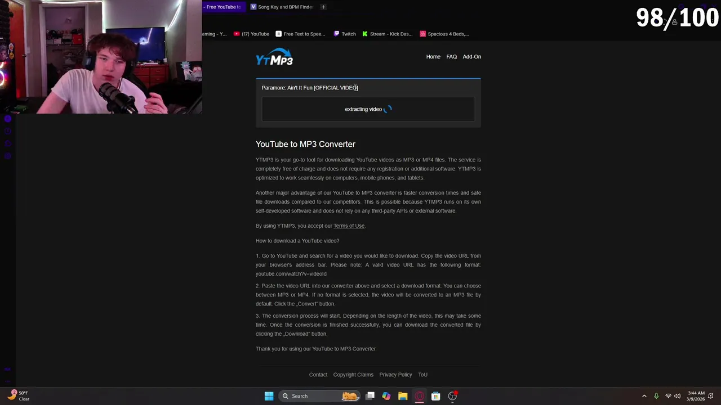
Task: Open the Windows Start menu
Action: (269, 396)
